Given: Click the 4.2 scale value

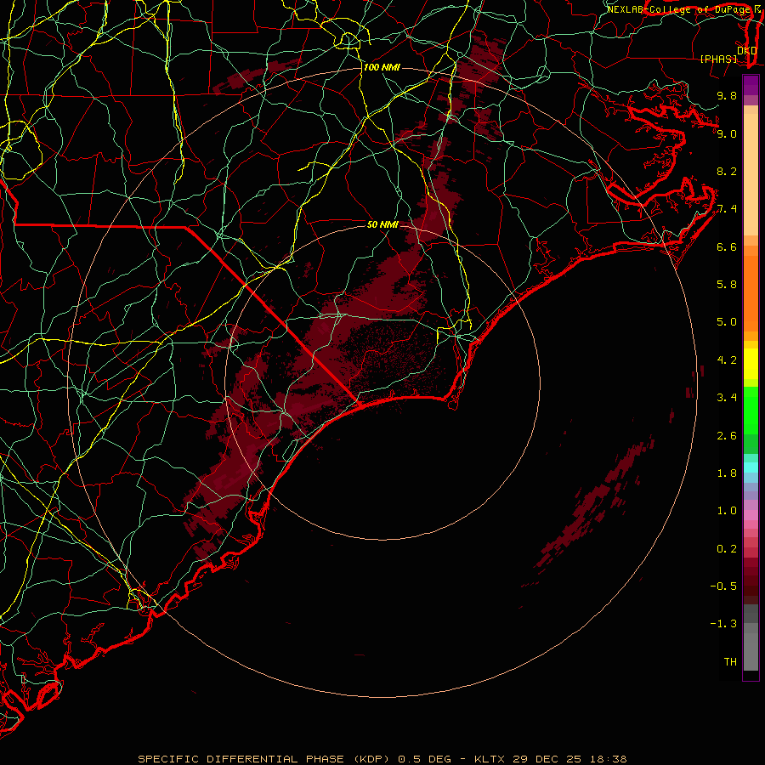Looking at the screenshot, I should (x=727, y=360).
